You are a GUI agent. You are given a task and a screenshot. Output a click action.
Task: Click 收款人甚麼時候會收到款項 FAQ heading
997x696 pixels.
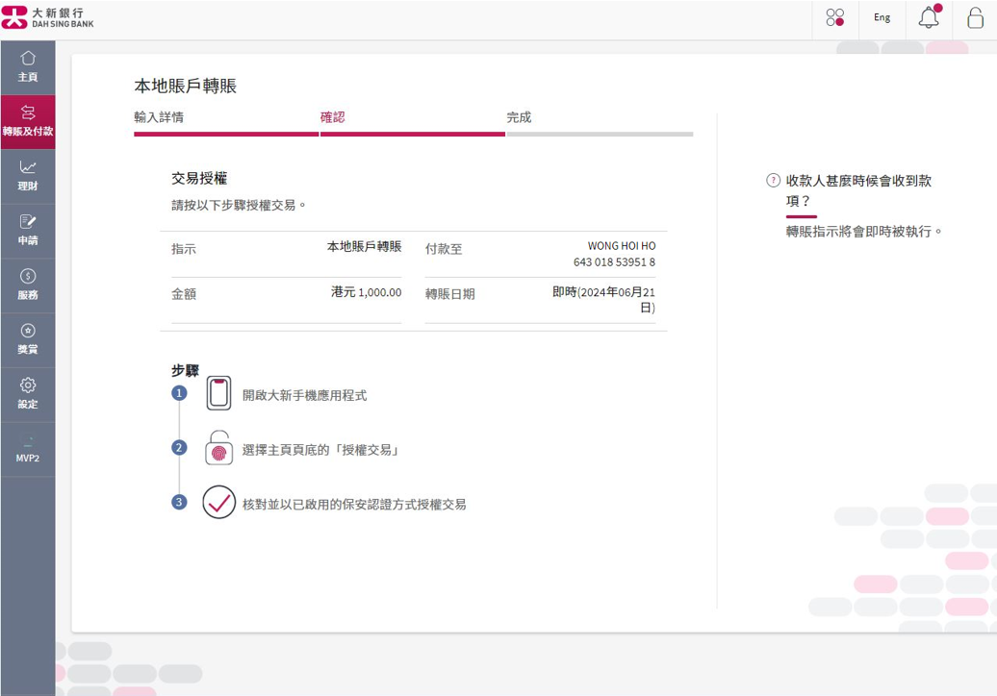coord(858,190)
